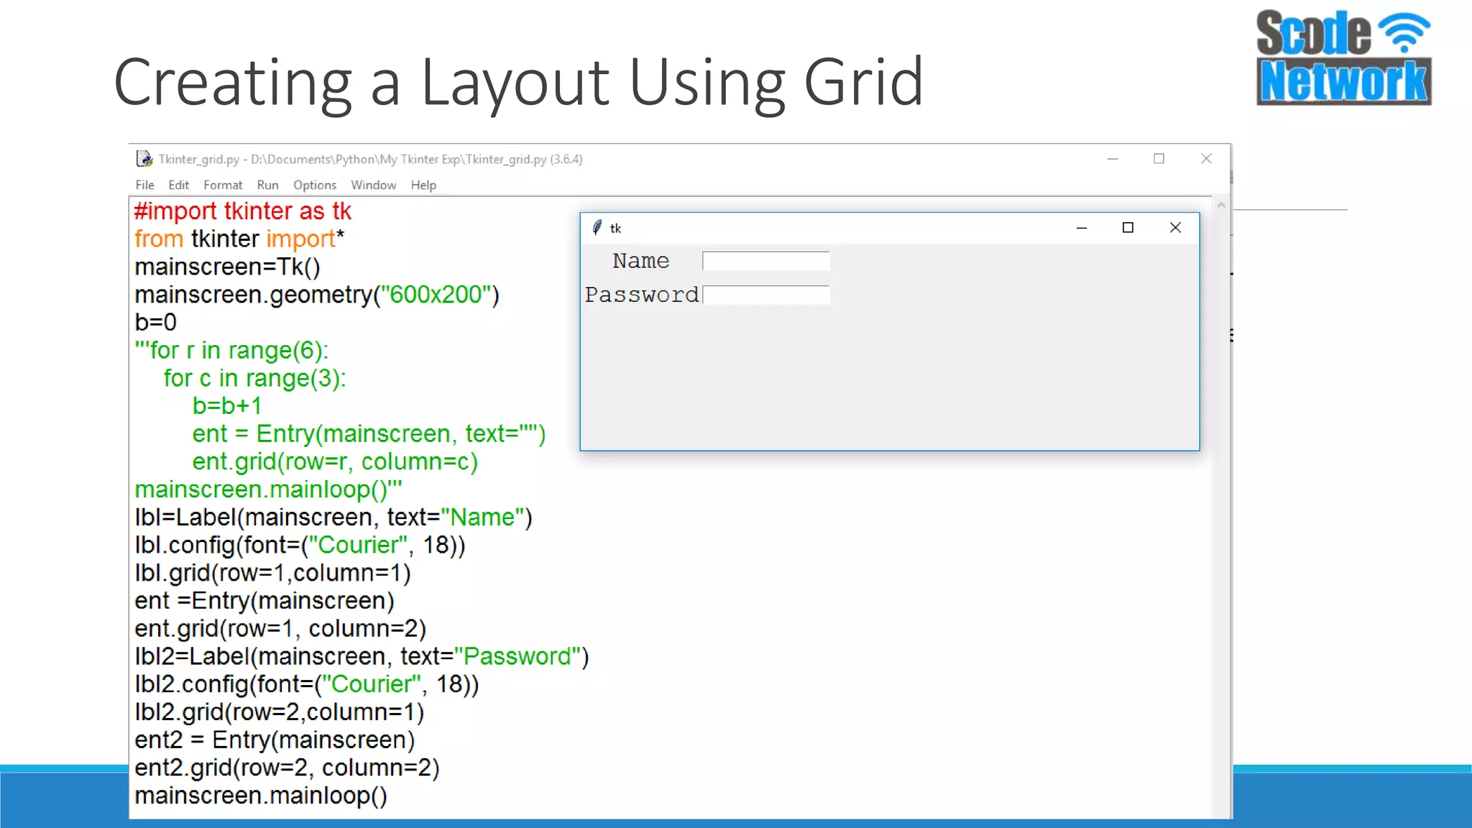Click the line lbl2=Label(mainscreen, text="Password")
The width and height of the screenshot is (1472, 828).
pyautogui.click(x=362, y=656)
